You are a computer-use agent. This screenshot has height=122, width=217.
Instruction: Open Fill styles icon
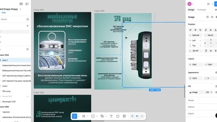click(x=216, y=86)
